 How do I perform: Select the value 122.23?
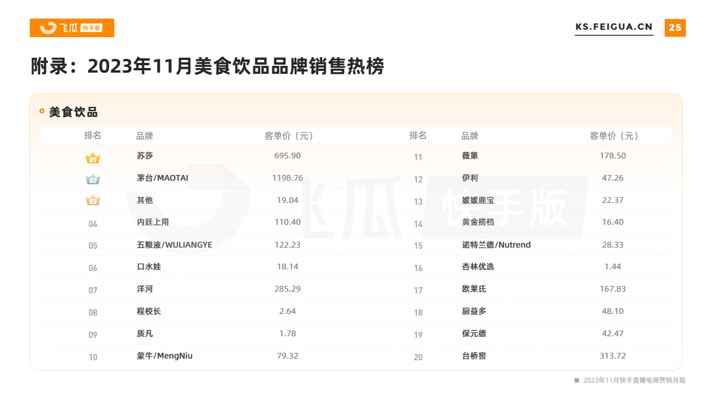coord(288,244)
